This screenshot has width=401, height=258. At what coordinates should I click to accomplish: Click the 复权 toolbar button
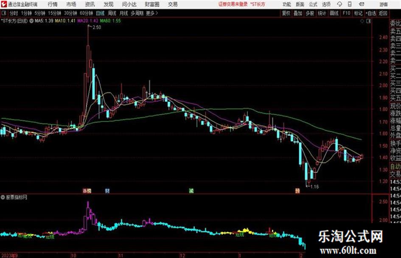pos(286,13)
